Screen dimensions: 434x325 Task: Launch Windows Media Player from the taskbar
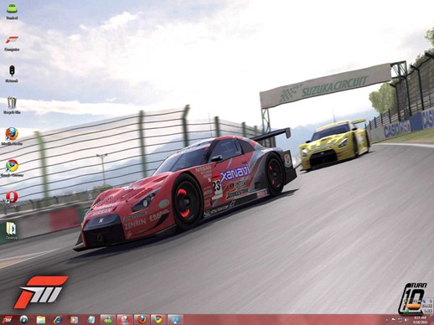pyautogui.click(x=75, y=319)
